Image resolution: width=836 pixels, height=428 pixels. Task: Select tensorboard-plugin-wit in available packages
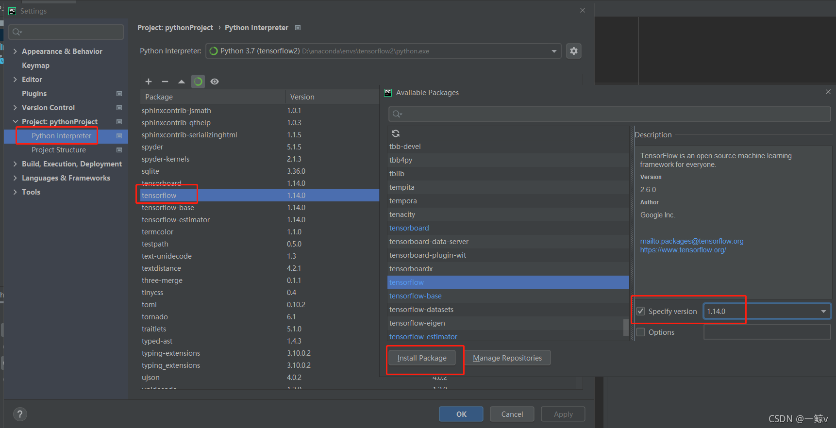tap(508, 255)
